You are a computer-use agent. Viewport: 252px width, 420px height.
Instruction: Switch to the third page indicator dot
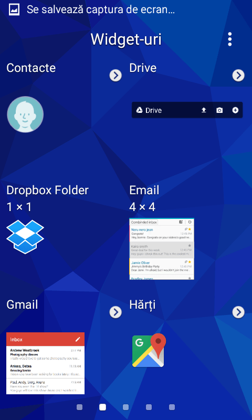[125, 407]
